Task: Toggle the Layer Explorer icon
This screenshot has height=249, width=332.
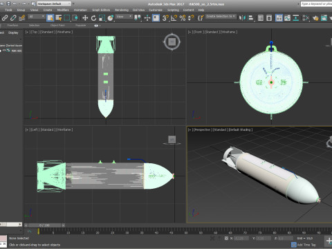Action: click(269, 18)
